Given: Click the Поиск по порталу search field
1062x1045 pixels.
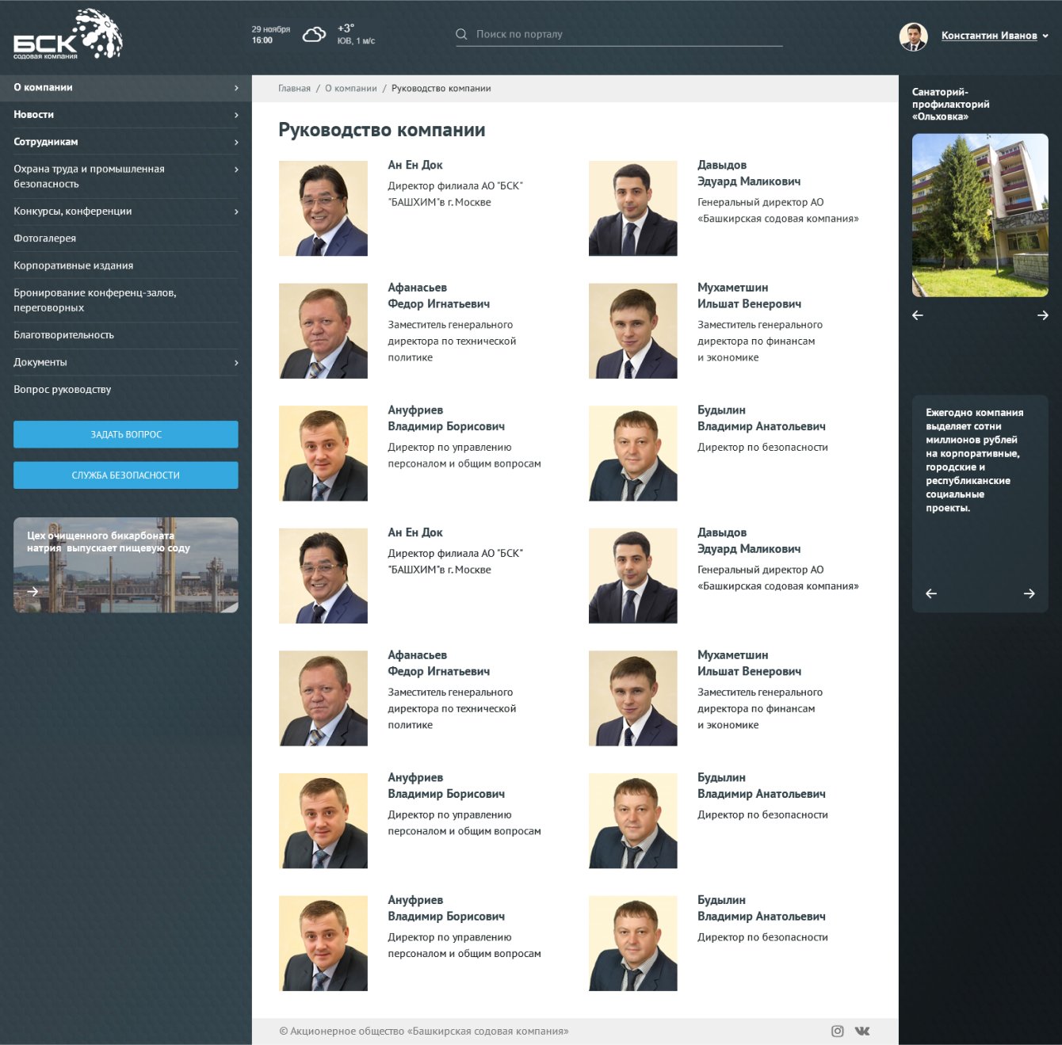Looking at the screenshot, I should coord(619,34).
